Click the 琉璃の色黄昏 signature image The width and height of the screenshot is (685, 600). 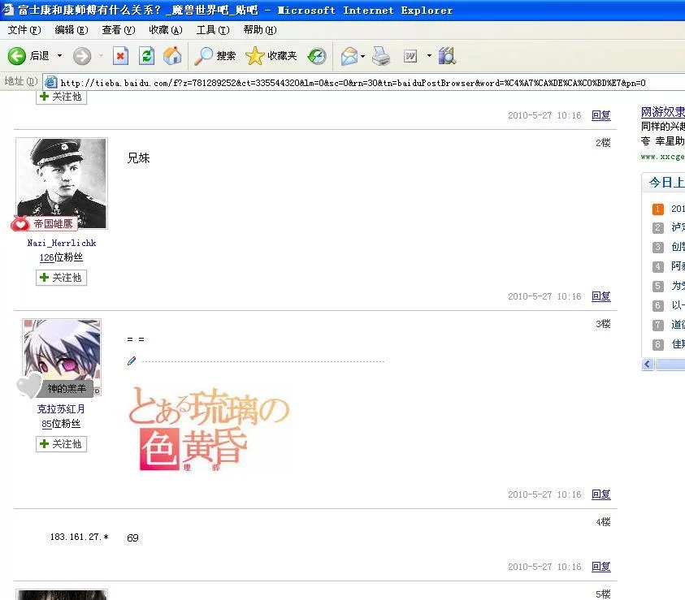point(208,429)
